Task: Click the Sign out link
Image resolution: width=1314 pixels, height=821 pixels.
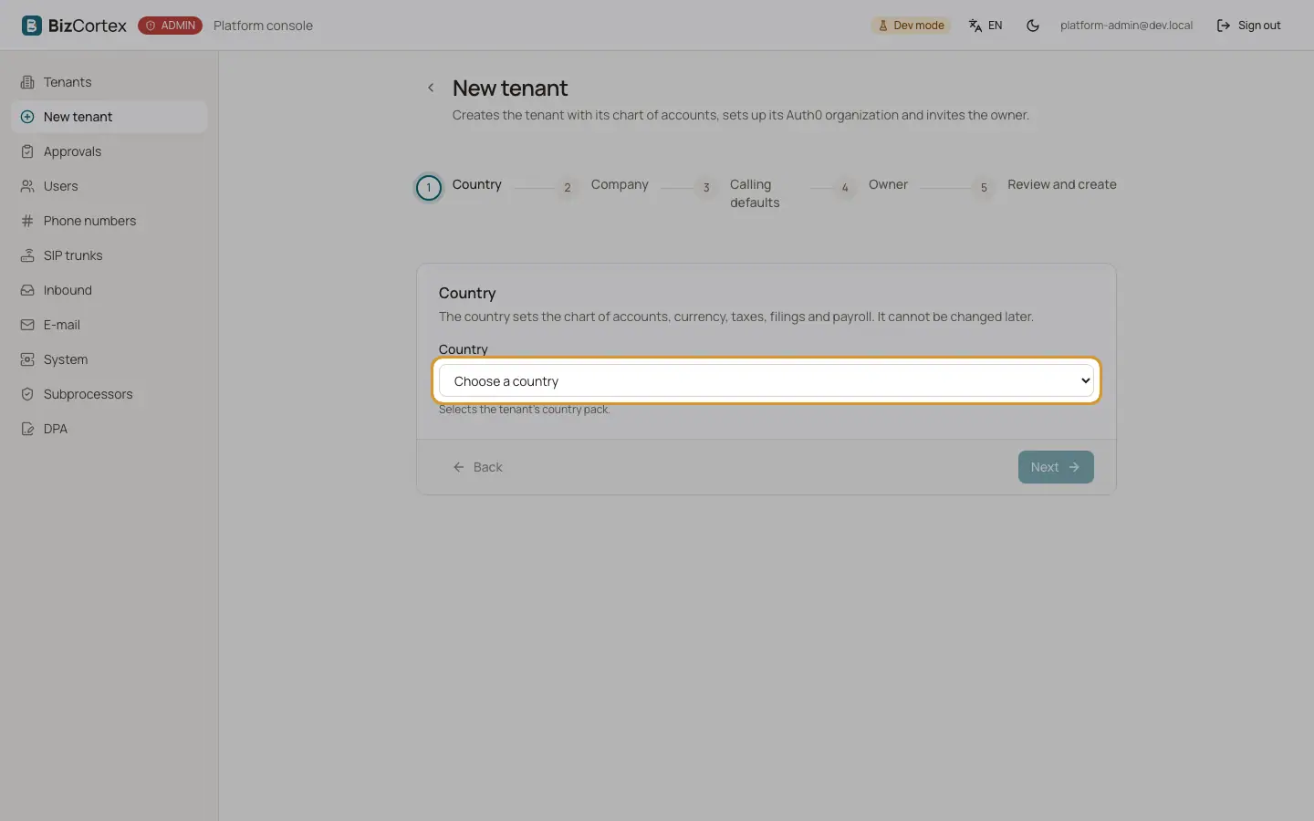Action: pyautogui.click(x=1249, y=26)
